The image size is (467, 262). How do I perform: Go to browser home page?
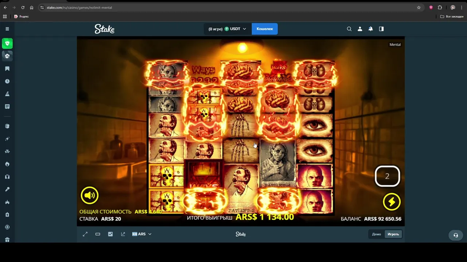[31, 7]
